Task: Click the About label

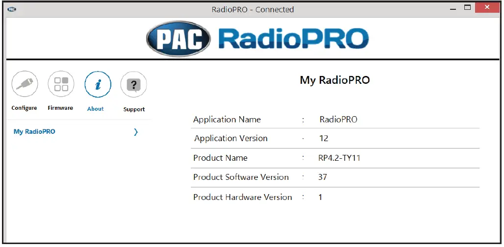Action: (x=96, y=109)
